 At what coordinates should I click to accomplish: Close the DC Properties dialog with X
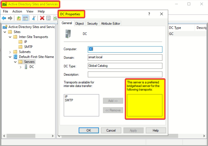click(161, 14)
